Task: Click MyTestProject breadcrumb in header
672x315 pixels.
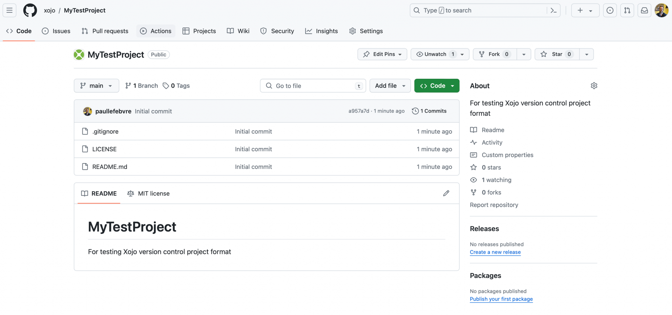Action: click(x=85, y=10)
